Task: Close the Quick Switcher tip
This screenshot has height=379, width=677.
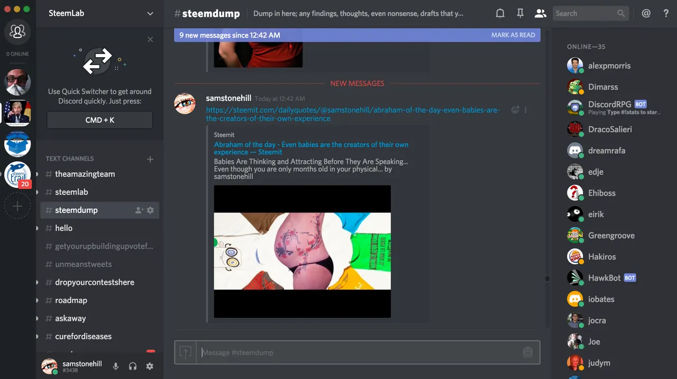Action: [150, 39]
